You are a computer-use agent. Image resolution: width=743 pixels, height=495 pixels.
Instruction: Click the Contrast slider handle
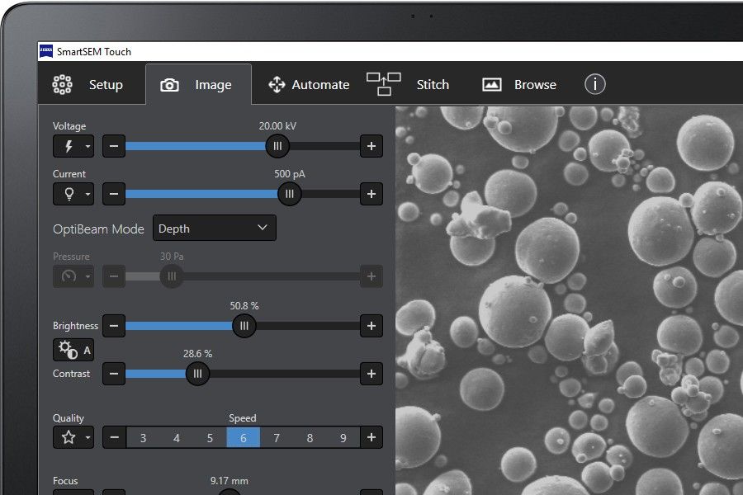point(196,374)
